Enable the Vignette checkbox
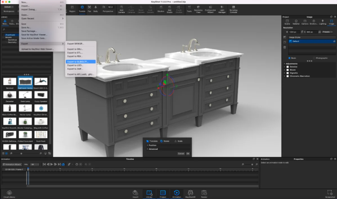This screenshot has height=199, width=337. click(x=288, y=73)
